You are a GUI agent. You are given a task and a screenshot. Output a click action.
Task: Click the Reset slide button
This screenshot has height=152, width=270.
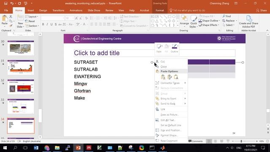[30, 21]
